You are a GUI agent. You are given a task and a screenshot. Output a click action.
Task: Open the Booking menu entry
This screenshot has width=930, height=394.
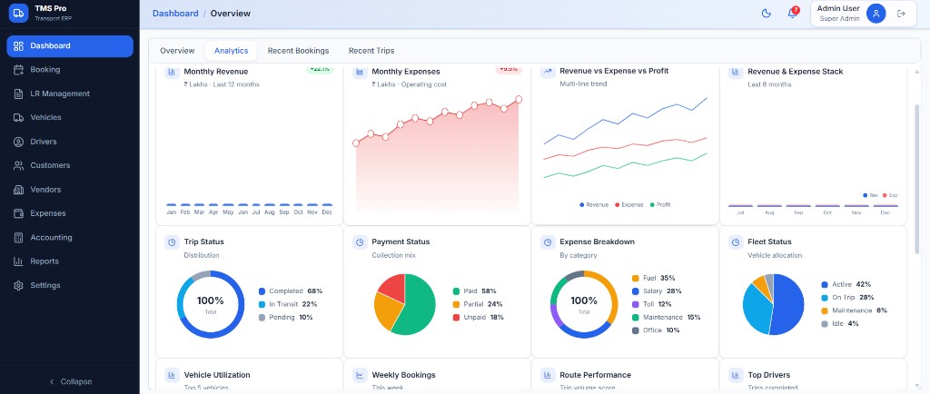pos(70,70)
